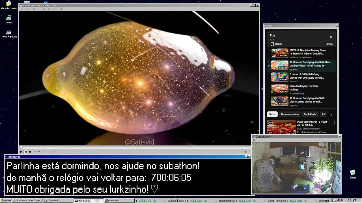Click the 700:06:05 timer text

[171, 178]
